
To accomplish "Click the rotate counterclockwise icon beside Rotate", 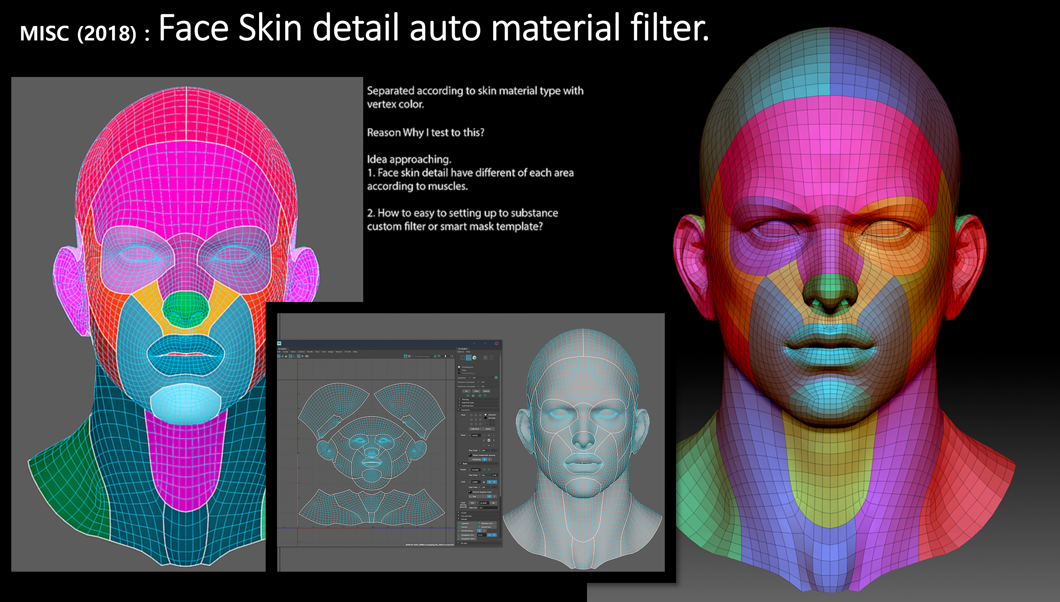I will coord(485,470).
